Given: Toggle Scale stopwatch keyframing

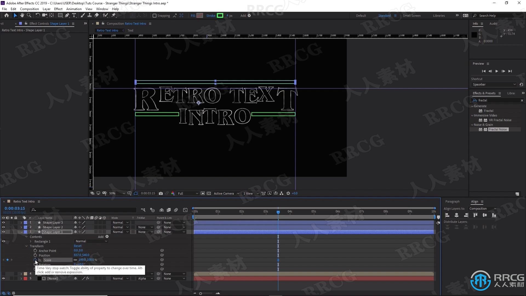Looking at the screenshot, I should [x=35, y=260].
